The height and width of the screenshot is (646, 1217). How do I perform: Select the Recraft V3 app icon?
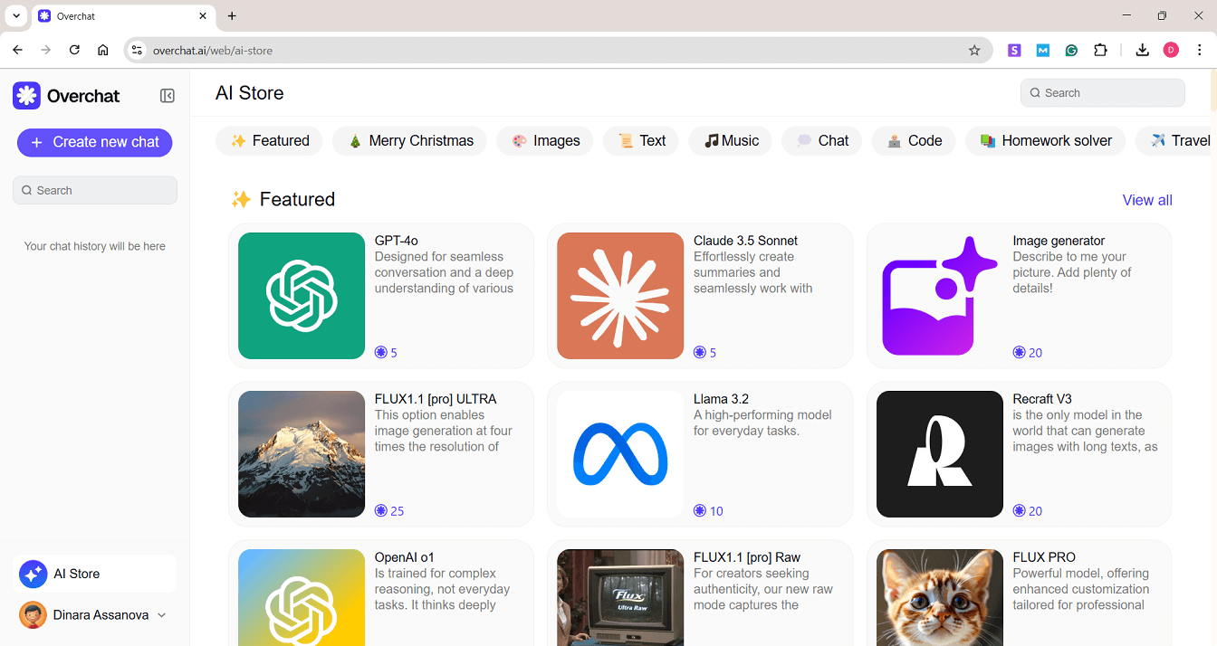939,454
